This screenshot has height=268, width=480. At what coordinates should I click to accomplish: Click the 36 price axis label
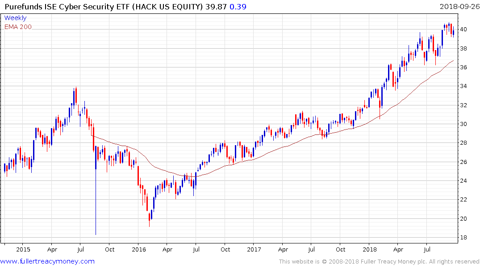[x=463, y=67]
